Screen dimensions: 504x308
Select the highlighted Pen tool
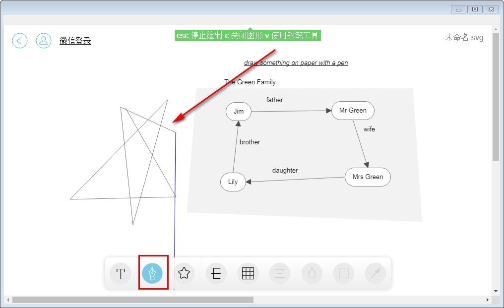(152, 273)
